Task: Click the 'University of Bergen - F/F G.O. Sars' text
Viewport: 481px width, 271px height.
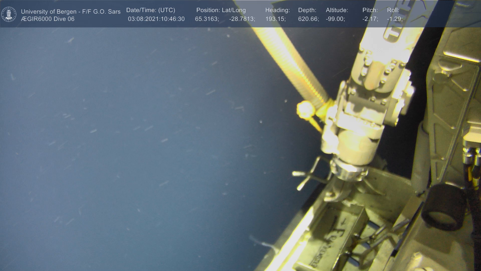Action: click(x=71, y=12)
